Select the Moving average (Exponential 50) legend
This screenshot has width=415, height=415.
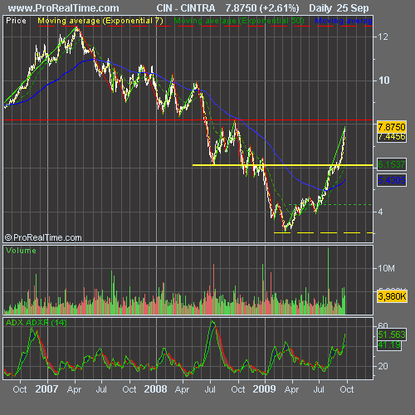pyautogui.click(x=239, y=21)
